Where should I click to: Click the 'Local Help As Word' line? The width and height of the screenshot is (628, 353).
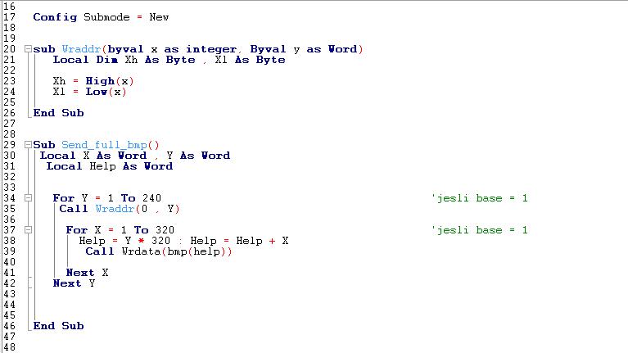point(110,166)
